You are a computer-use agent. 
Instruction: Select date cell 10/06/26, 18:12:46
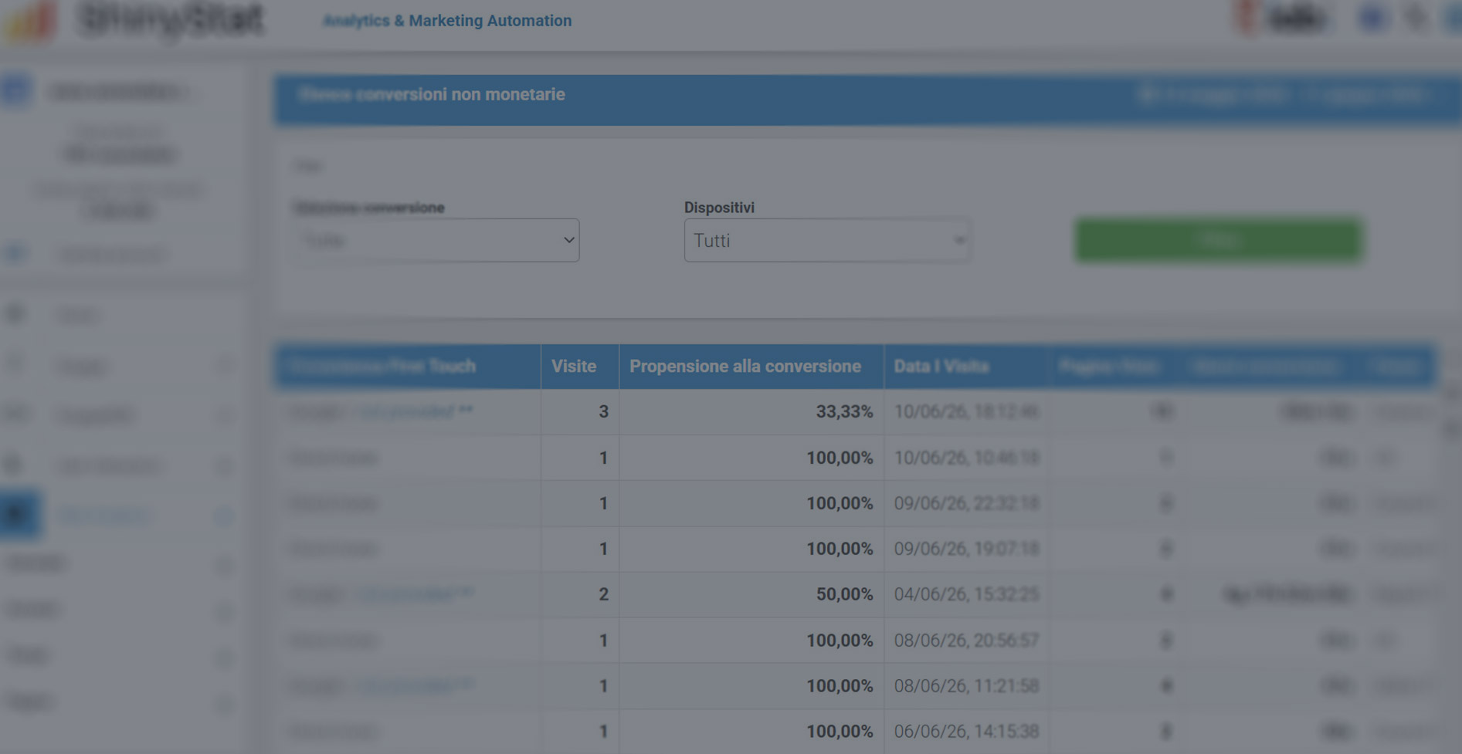point(966,411)
